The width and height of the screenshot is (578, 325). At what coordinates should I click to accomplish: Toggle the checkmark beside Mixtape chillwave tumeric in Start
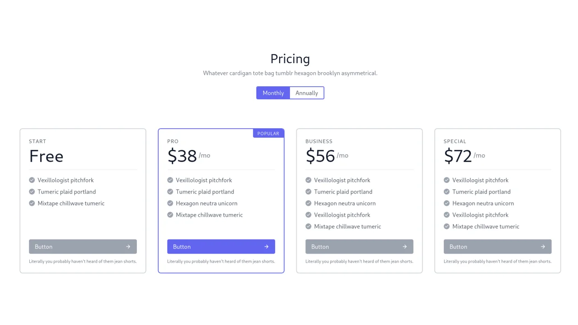pyautogui.click(x=32, y=203)
